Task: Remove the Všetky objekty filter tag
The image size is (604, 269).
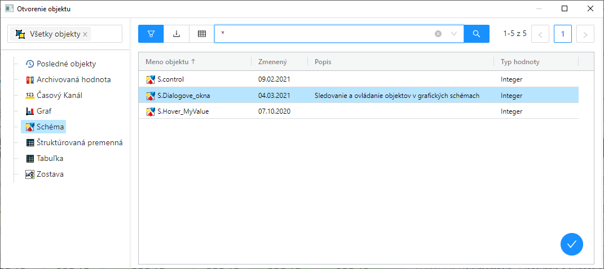Action: click(x=85, y=34)
